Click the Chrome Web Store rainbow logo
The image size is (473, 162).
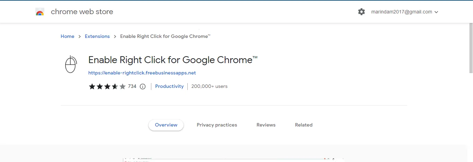pos(40,12)
